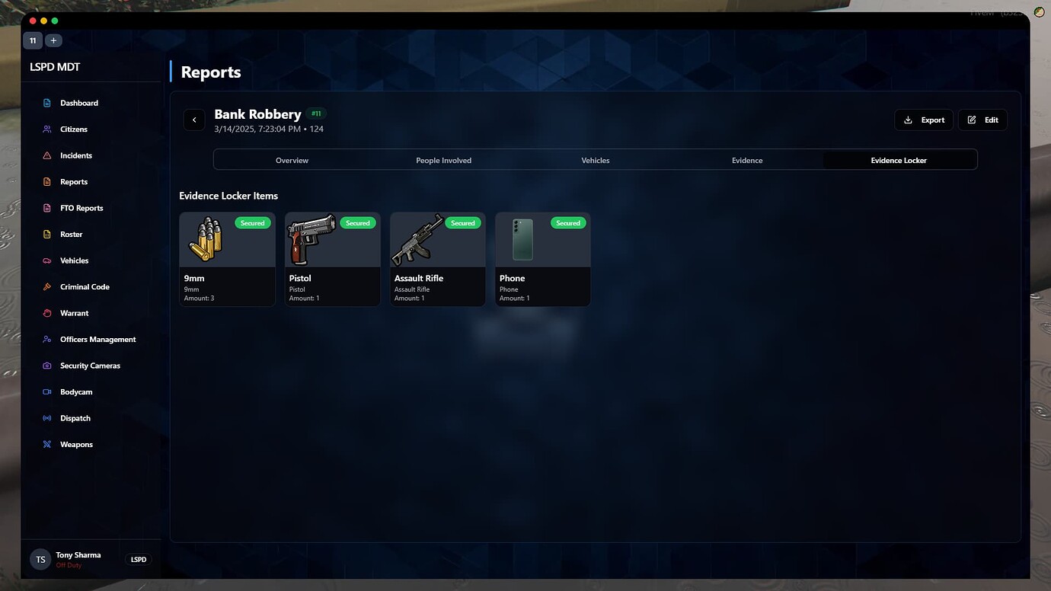Open the Dashboard sidebar icon

point(47,103)
